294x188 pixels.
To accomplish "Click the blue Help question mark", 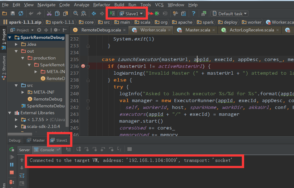I will tap(194, 13).
